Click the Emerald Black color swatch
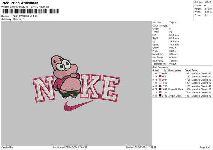Screen dimensions: 213x150 coord(160,89)
